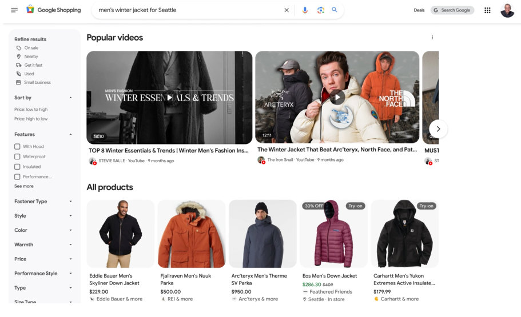Select the Get it fast label

[x=33, y=65]
